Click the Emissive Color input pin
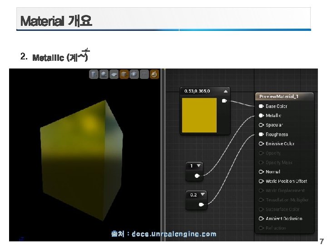 pos(261,144)
